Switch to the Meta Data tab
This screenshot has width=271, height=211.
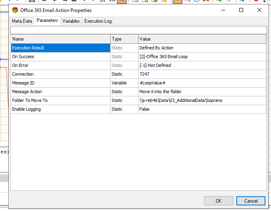[22, 21]
